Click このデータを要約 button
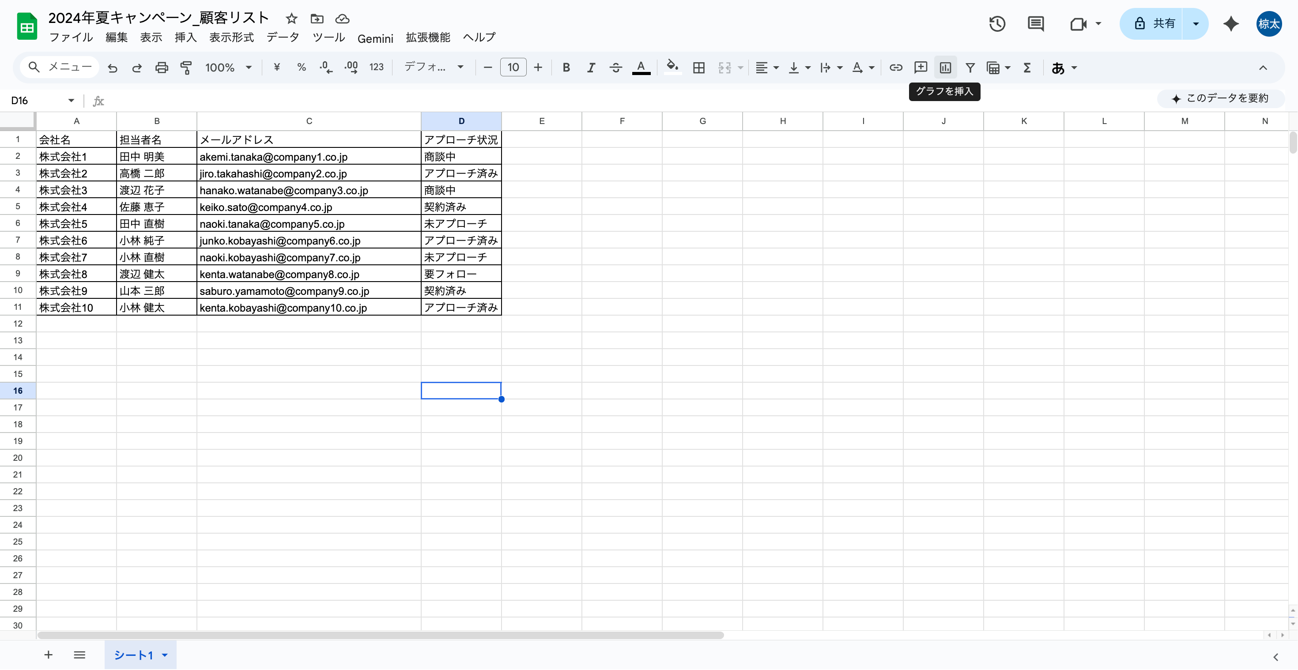 click(x=1220, y=98)
